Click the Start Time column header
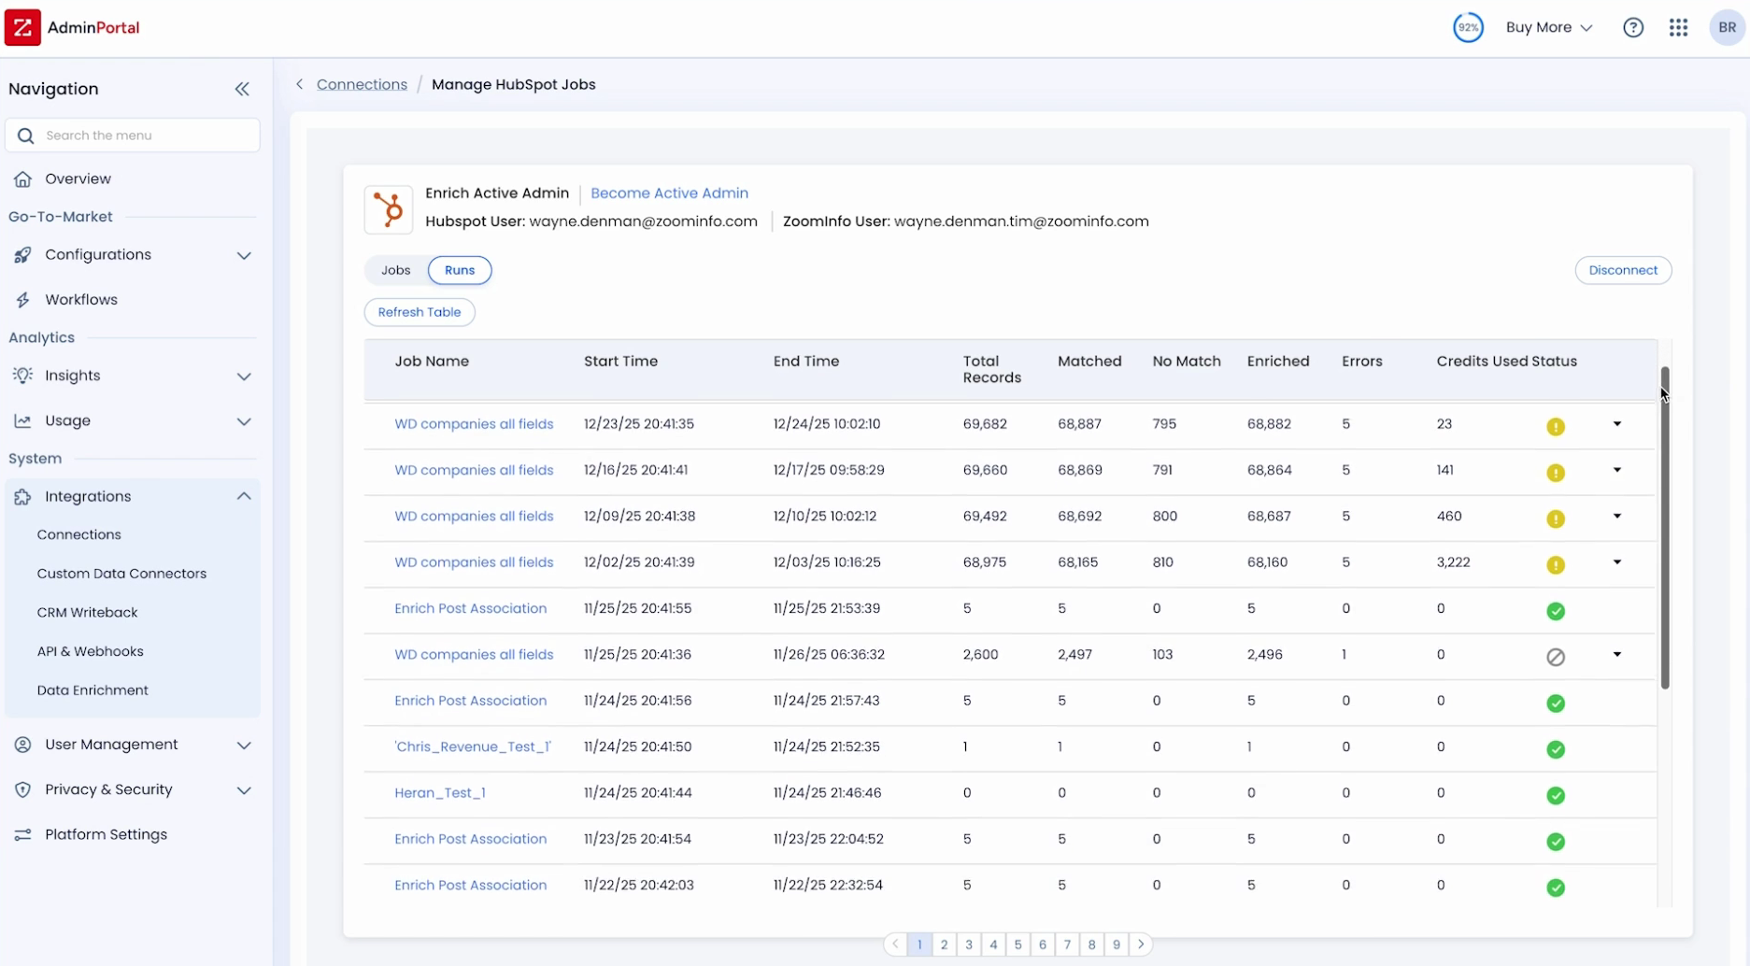 tap(620, 362)
